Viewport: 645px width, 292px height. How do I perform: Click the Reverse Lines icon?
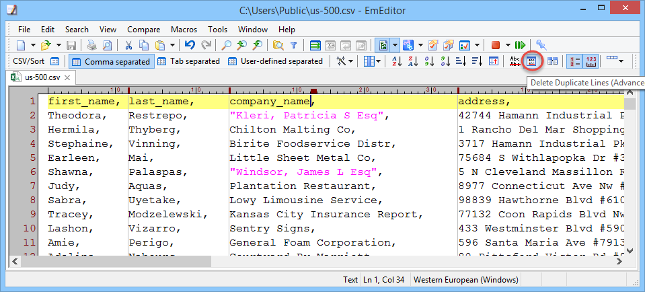(x=494, y=61)
